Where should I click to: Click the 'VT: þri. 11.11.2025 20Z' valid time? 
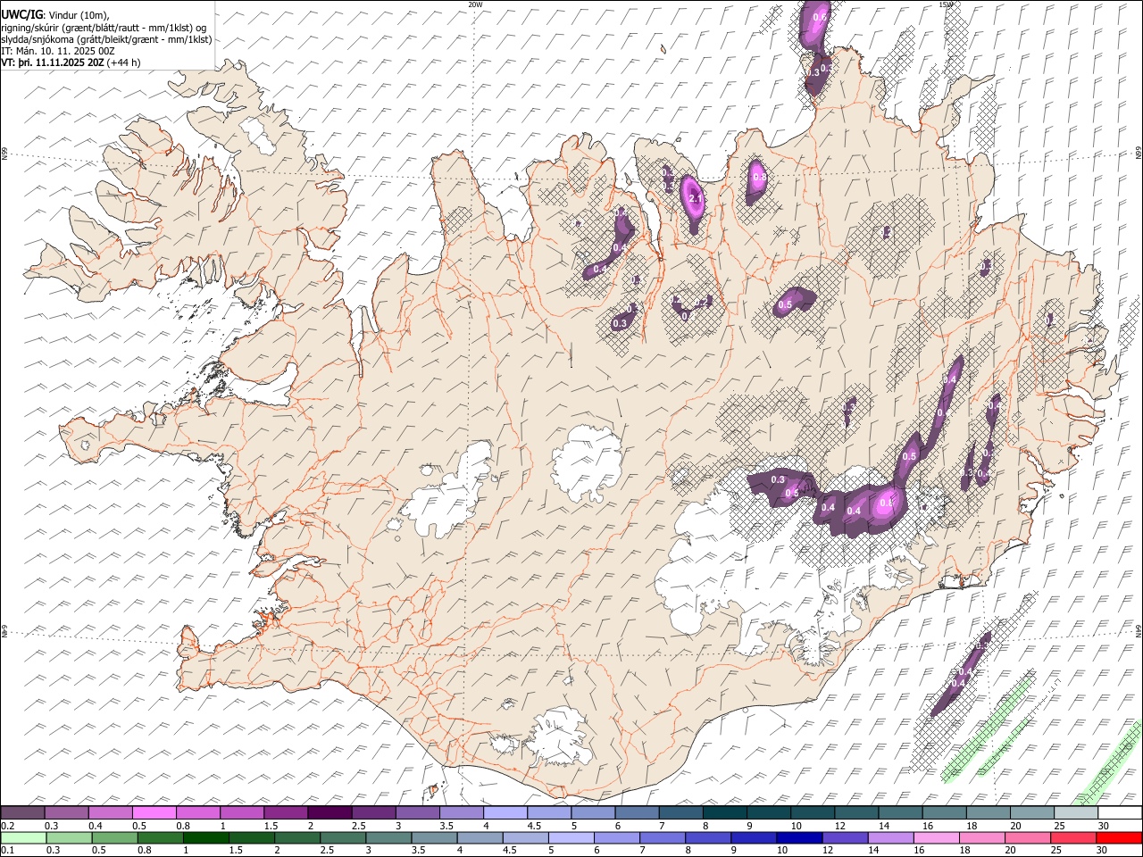pos(52,62)
